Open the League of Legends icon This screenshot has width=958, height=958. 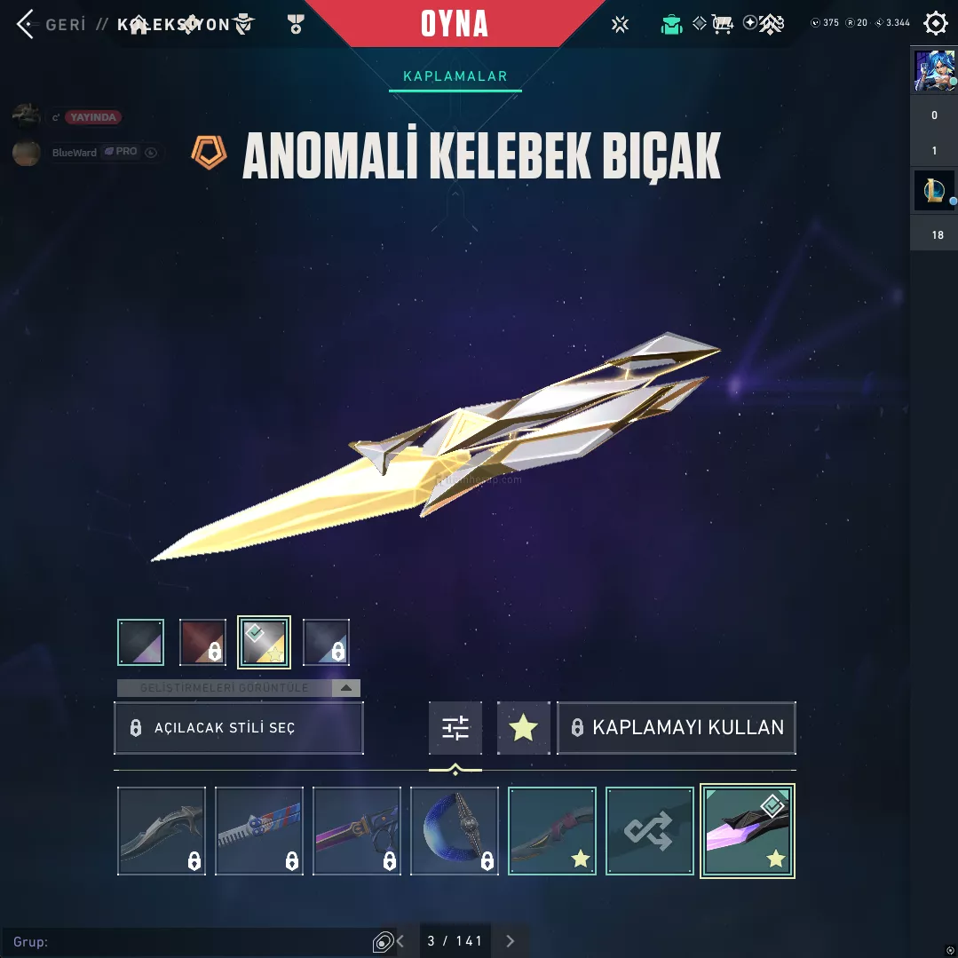(933, 191)
